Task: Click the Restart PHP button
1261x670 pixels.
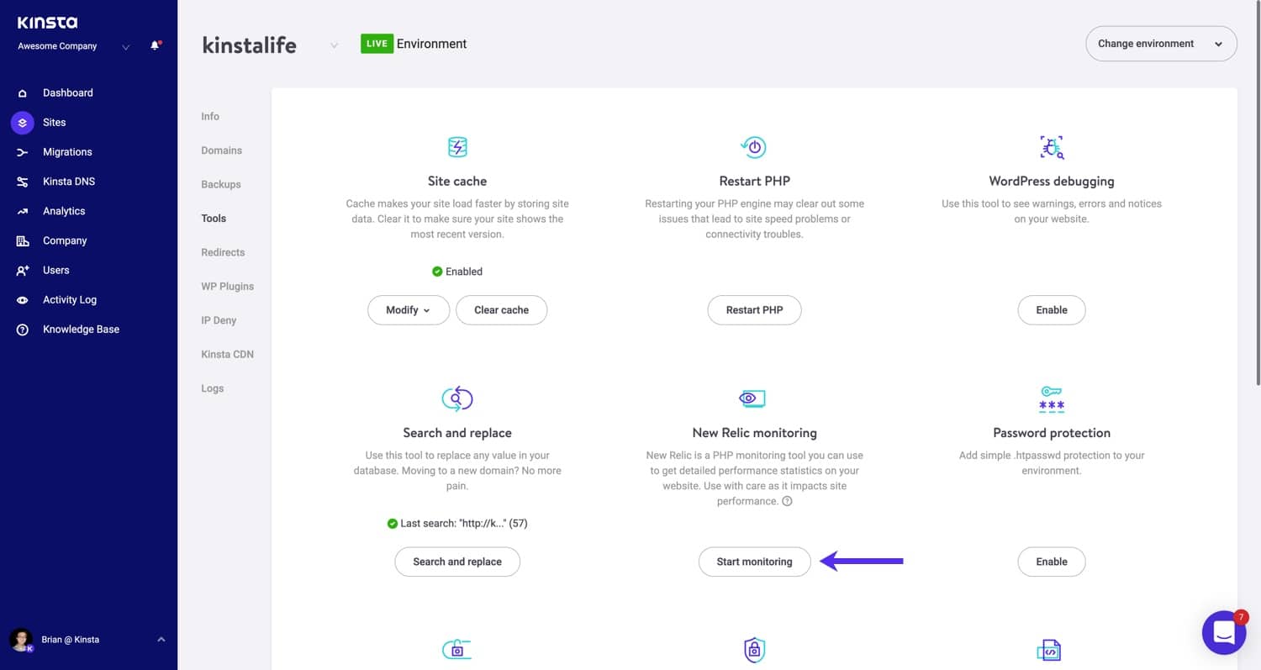Action: [754, 310]
